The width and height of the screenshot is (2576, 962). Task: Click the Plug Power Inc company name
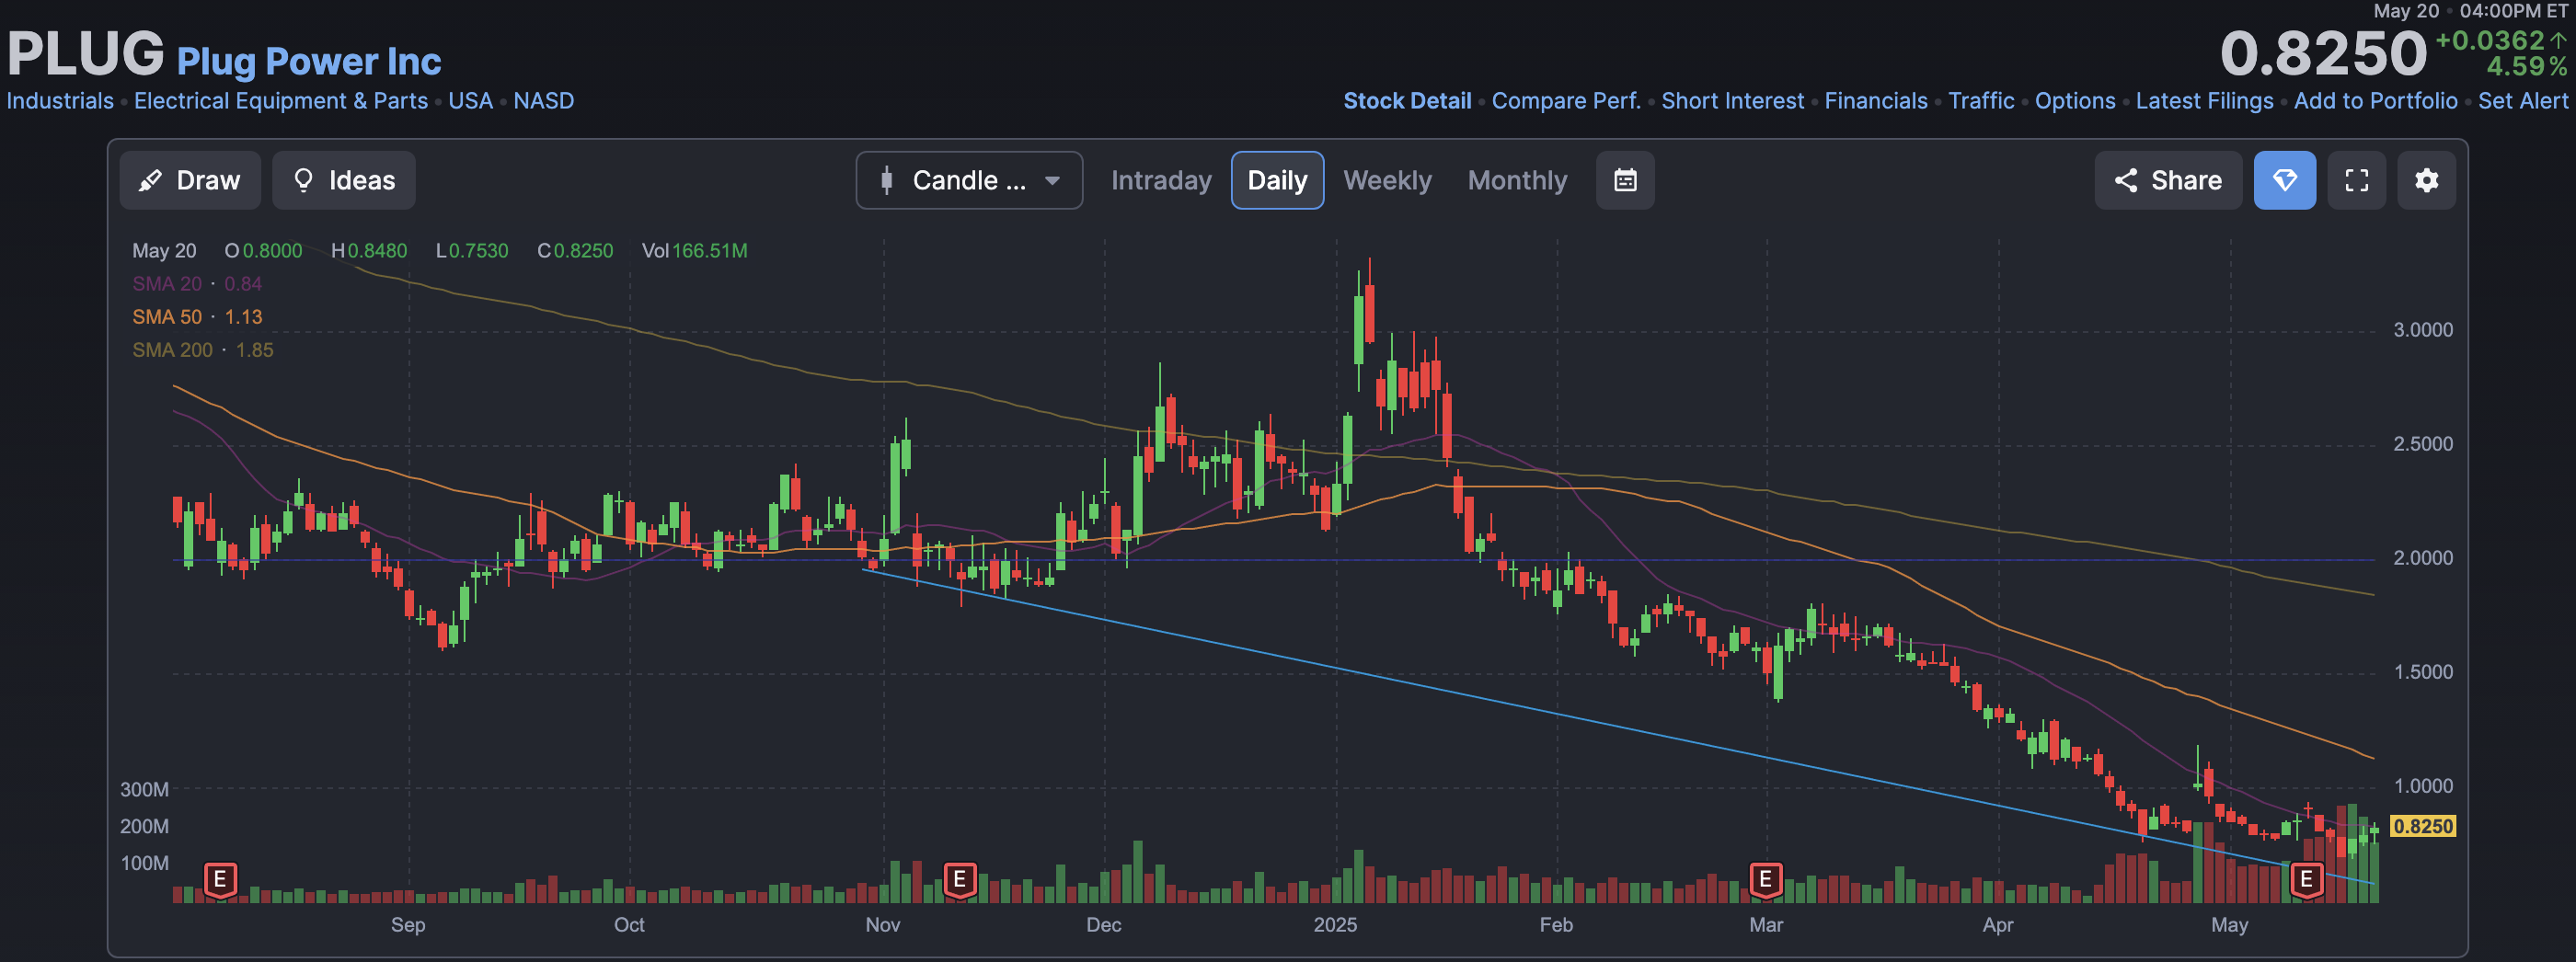point(309,61)
